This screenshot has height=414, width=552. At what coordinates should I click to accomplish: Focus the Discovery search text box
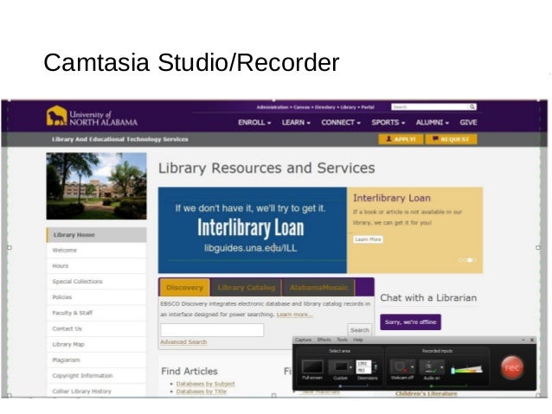coord(212,330)
